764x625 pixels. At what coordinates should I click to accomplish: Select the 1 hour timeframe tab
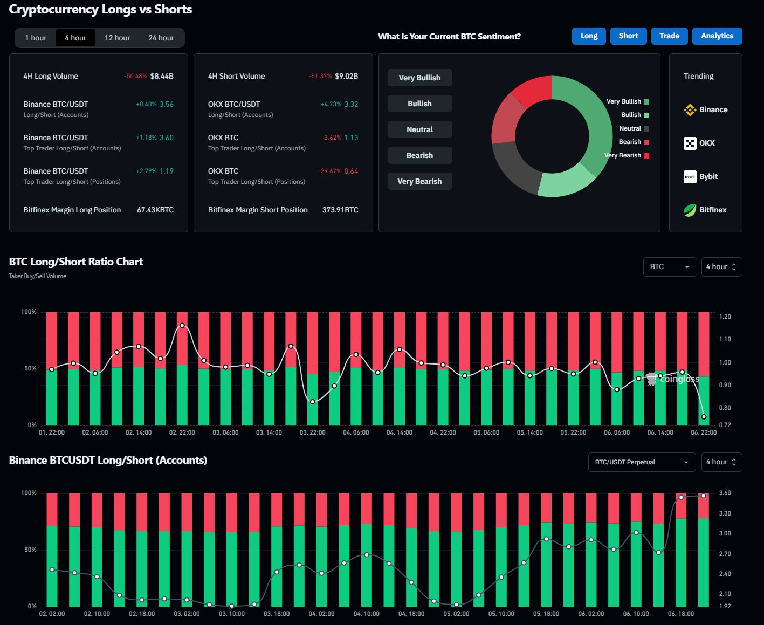tap(36, 38)
